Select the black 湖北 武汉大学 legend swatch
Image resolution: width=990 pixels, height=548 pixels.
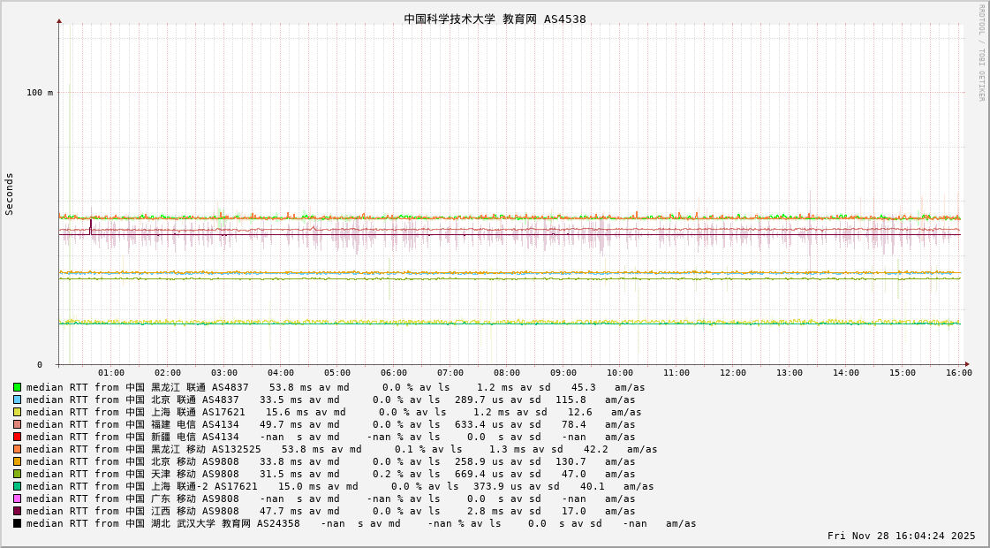click(x=17, y=523)
